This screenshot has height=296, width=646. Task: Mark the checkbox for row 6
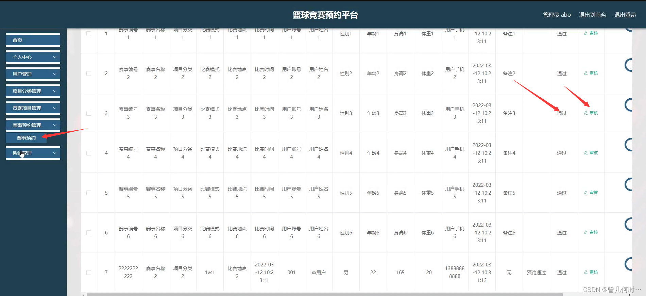89,233
